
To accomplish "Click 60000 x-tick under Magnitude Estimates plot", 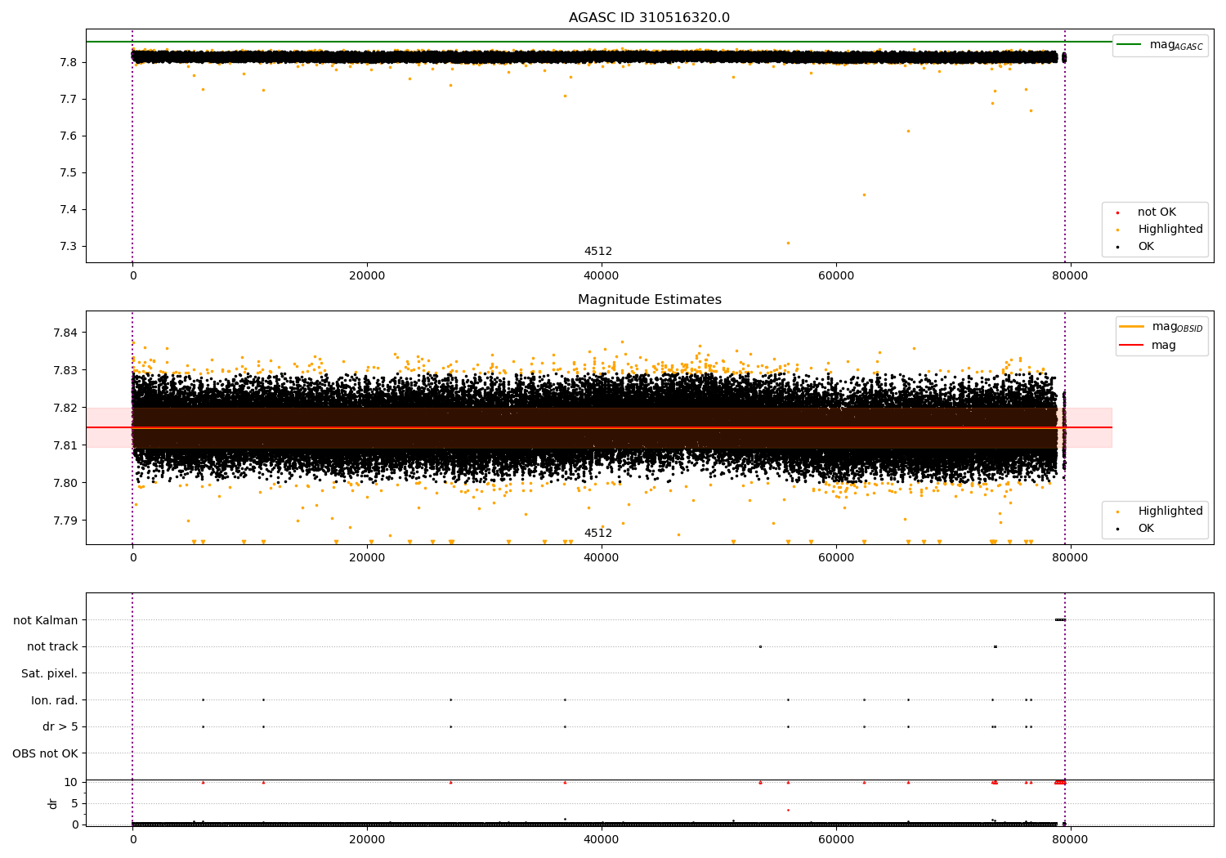I will (836, 558).
